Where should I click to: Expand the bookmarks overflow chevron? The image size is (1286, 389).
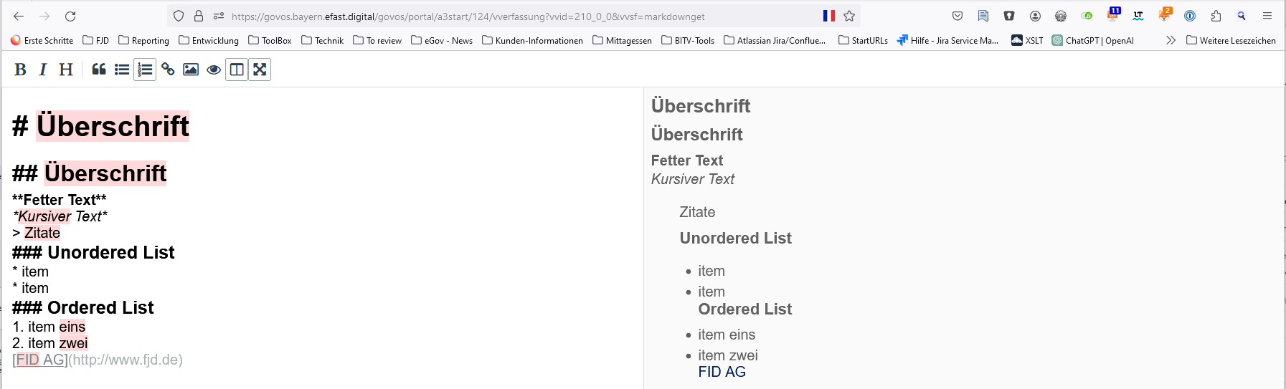click(x=1171, y=40)
